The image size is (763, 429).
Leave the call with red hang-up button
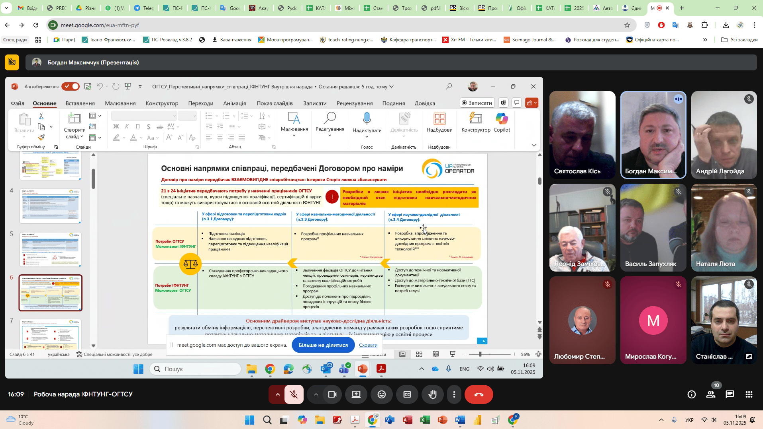[x=479, y=394]
